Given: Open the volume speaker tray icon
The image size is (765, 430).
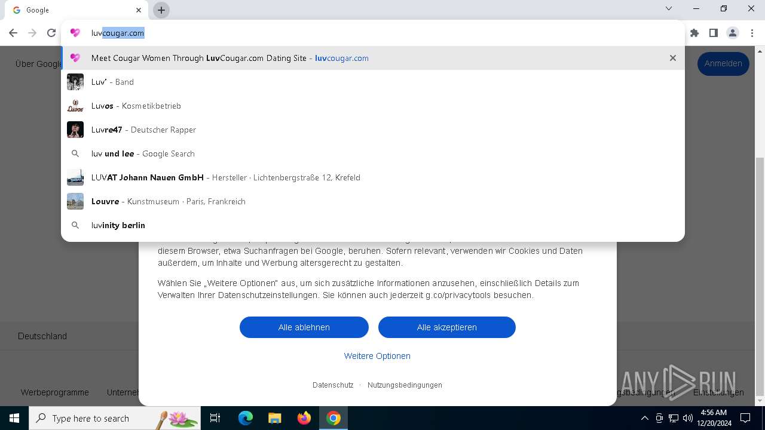Looking at the screenshot, I should pyautogui.click(x=688, y=418).
